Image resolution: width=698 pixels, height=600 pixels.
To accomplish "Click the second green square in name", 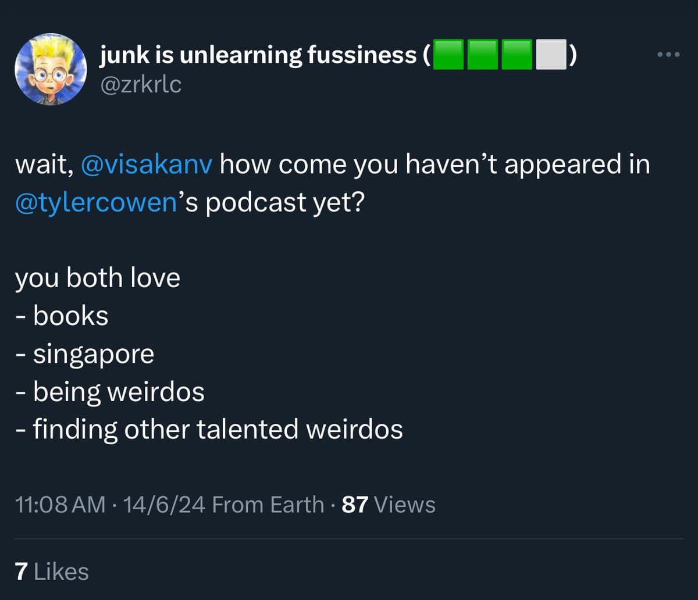I will click(483, 55).
